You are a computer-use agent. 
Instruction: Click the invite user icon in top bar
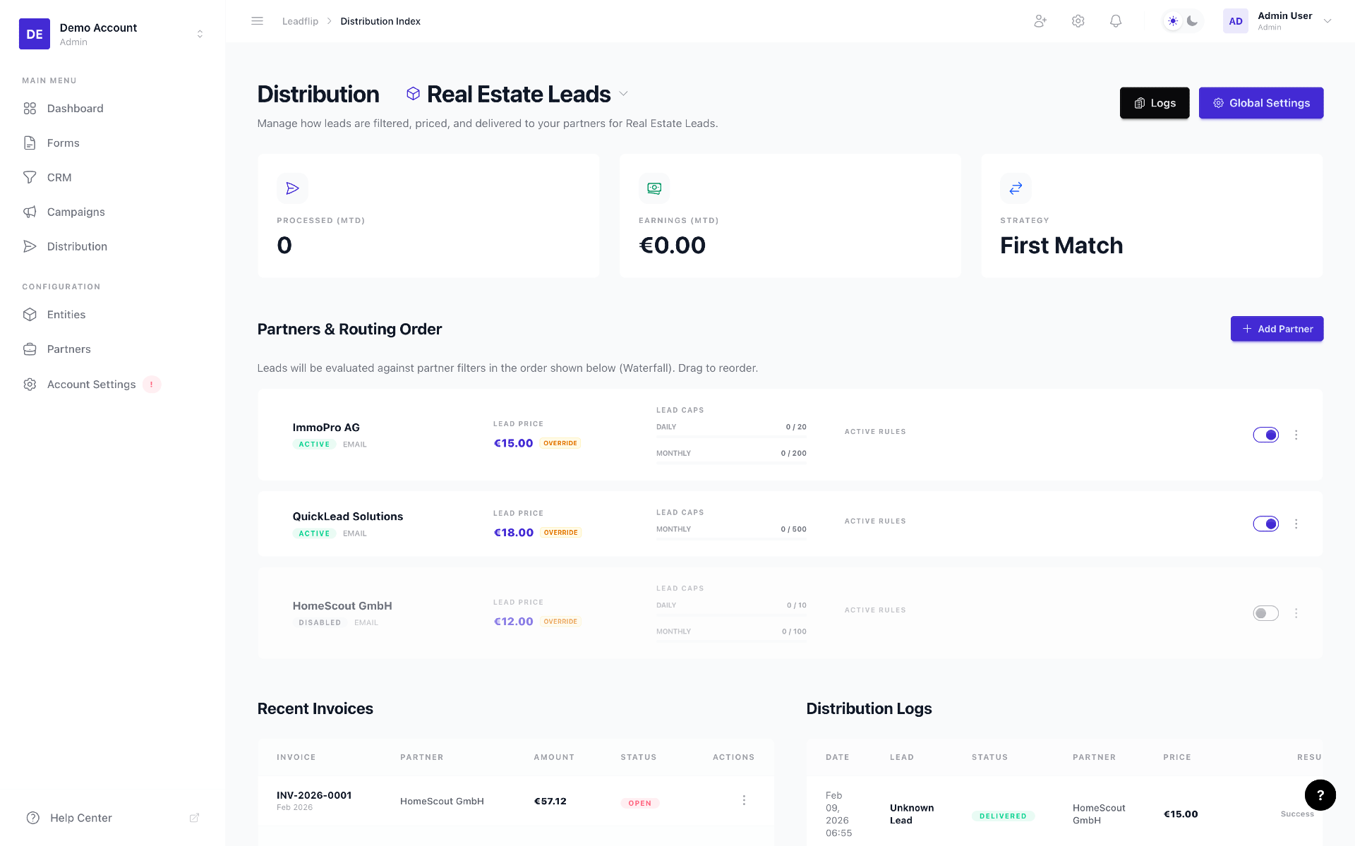coord(1040,21)
